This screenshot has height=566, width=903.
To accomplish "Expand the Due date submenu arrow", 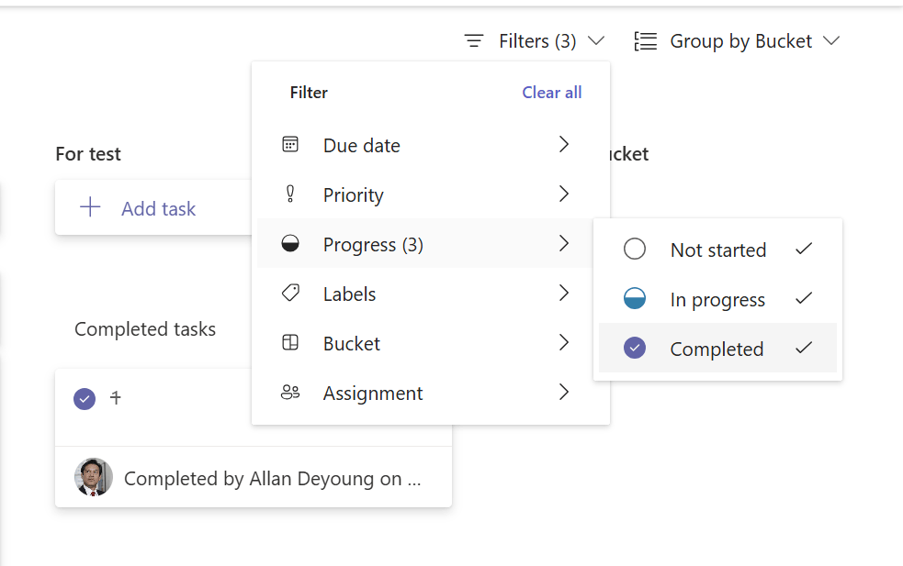I will tap(564, 145).
